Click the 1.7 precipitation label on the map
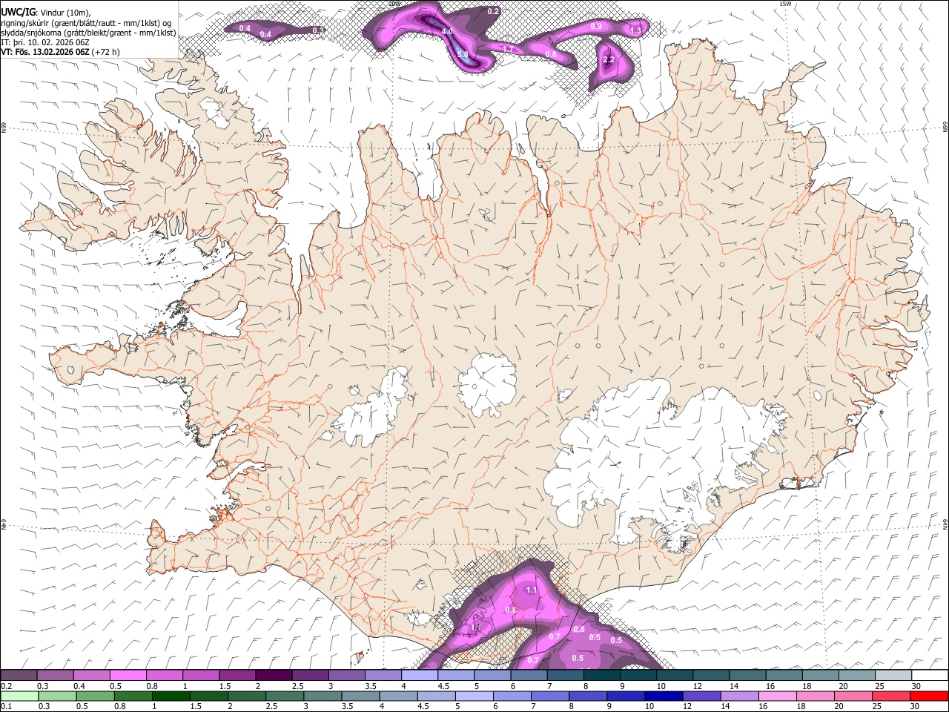The width and height of the screenshot is (949, 712). [508, 49]
